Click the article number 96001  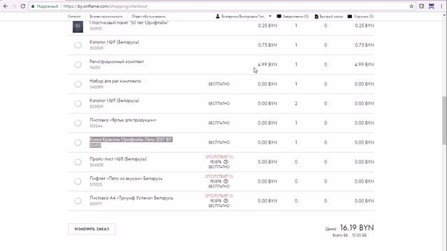pyautogui.click(x=95, y=68)
